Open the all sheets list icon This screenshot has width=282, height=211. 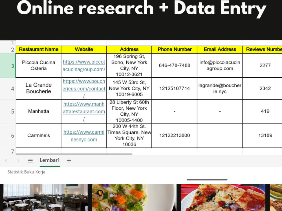[x=30, y=161]
